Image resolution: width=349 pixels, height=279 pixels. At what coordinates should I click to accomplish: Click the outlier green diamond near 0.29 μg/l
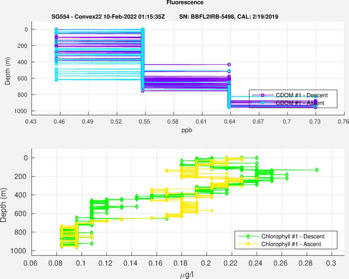(317, 170)
